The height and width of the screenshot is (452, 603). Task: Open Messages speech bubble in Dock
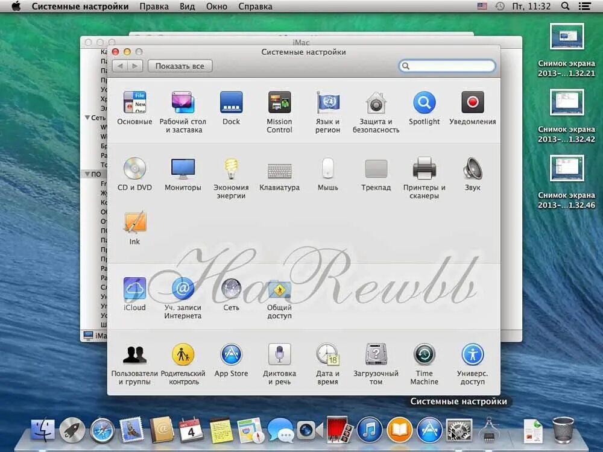[x=280, y=430]
